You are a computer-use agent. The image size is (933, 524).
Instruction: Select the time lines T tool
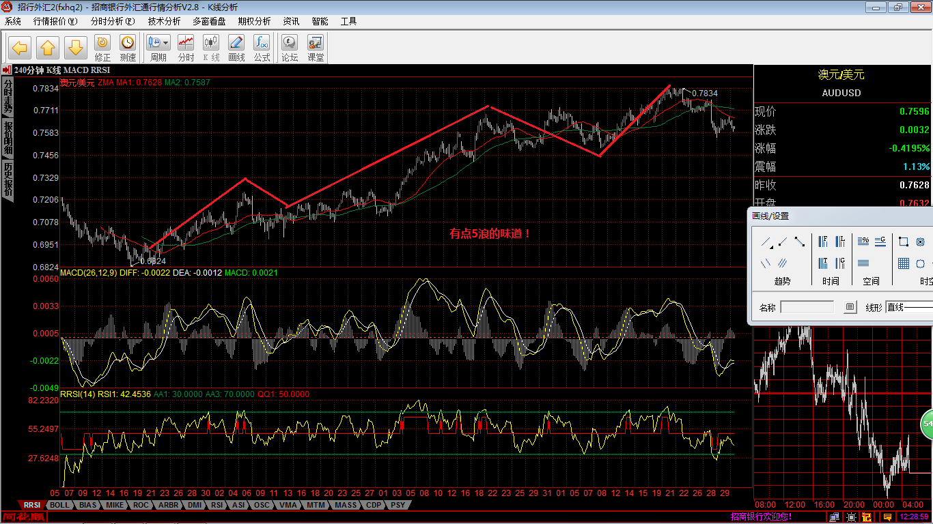[823, 263]
